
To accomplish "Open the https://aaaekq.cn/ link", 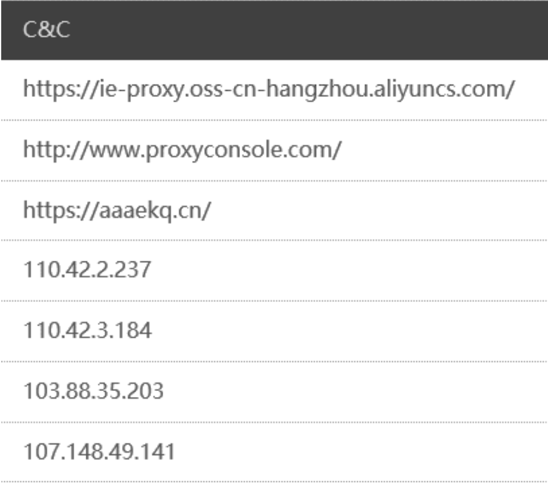I will point(117,211).
